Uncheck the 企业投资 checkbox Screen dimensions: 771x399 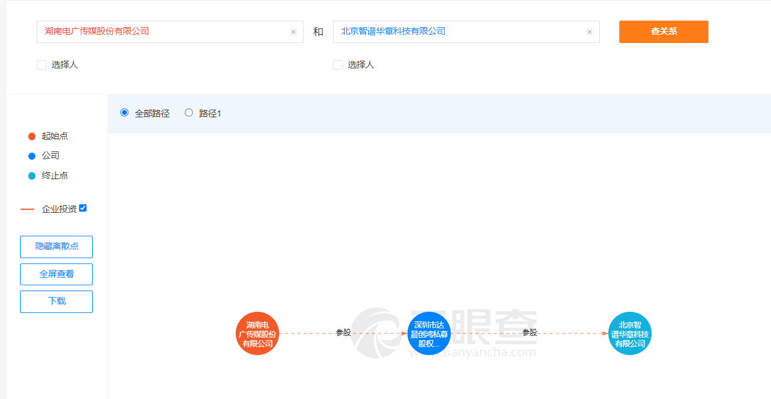point(83,208)
